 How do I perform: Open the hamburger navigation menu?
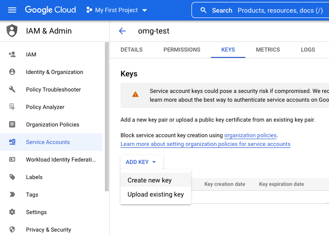click(12, 10)
